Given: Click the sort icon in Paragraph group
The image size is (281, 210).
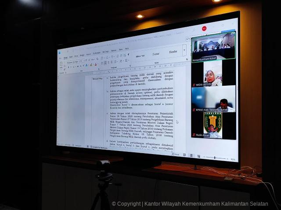Looking at the screenshot, I should click(x=125, y=56).
